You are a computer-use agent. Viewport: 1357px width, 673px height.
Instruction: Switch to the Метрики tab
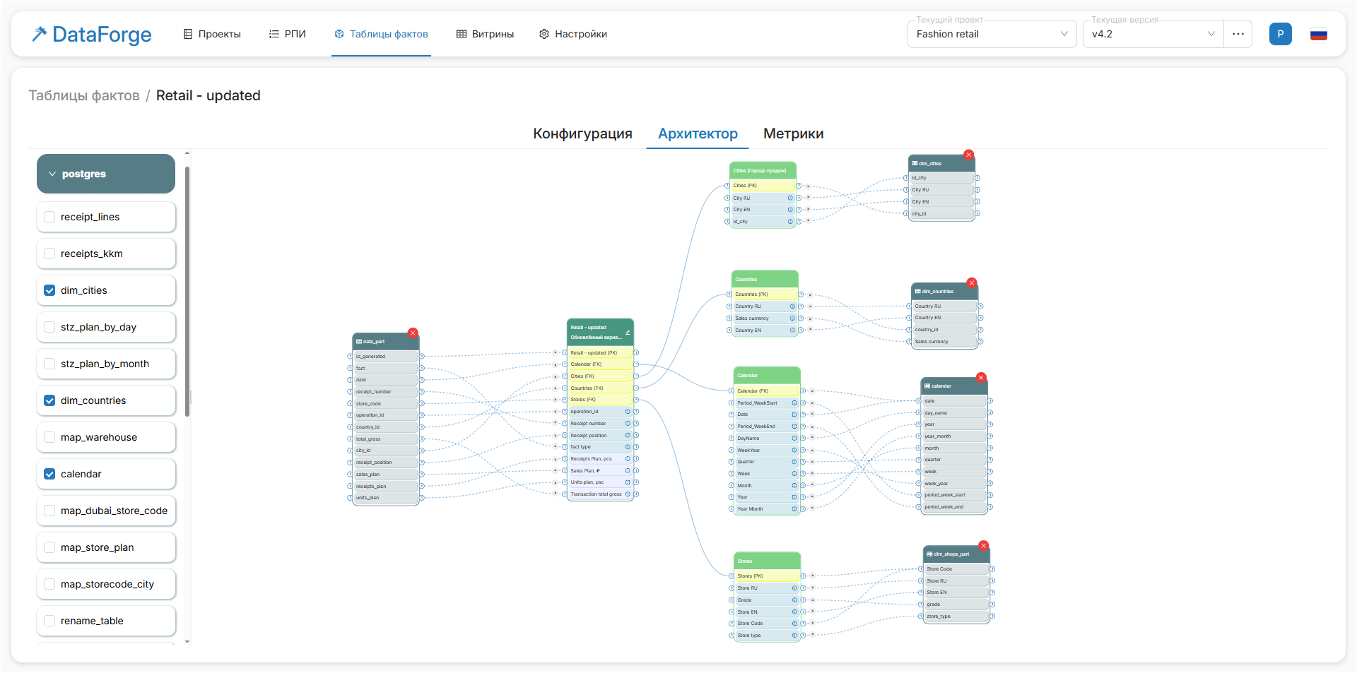[x=793, y=133]
